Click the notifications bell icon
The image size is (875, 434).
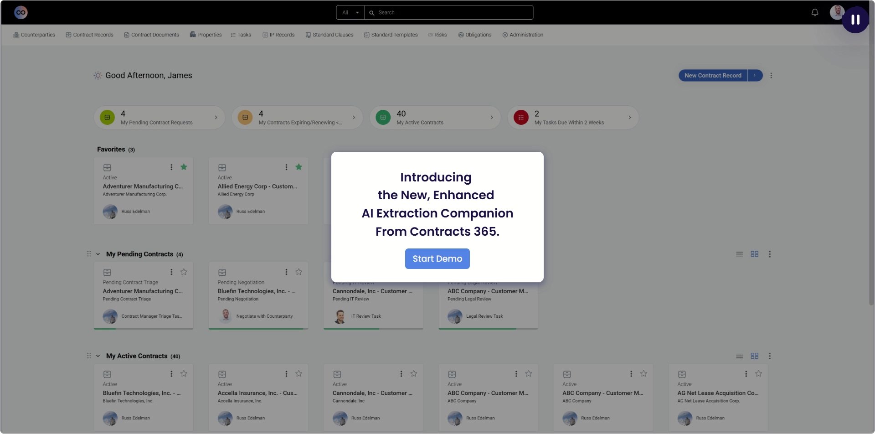tap(815, 12)
